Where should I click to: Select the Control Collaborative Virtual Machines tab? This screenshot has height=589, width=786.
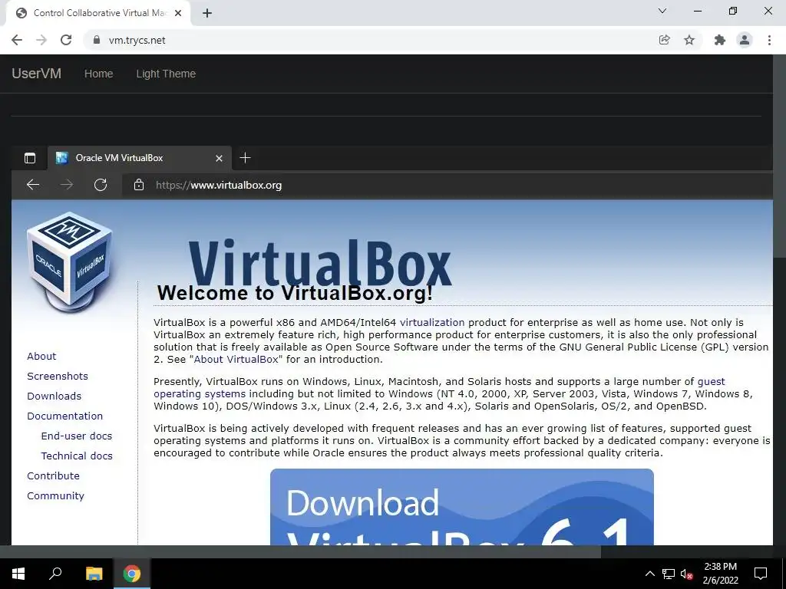[x=99, y=13]
